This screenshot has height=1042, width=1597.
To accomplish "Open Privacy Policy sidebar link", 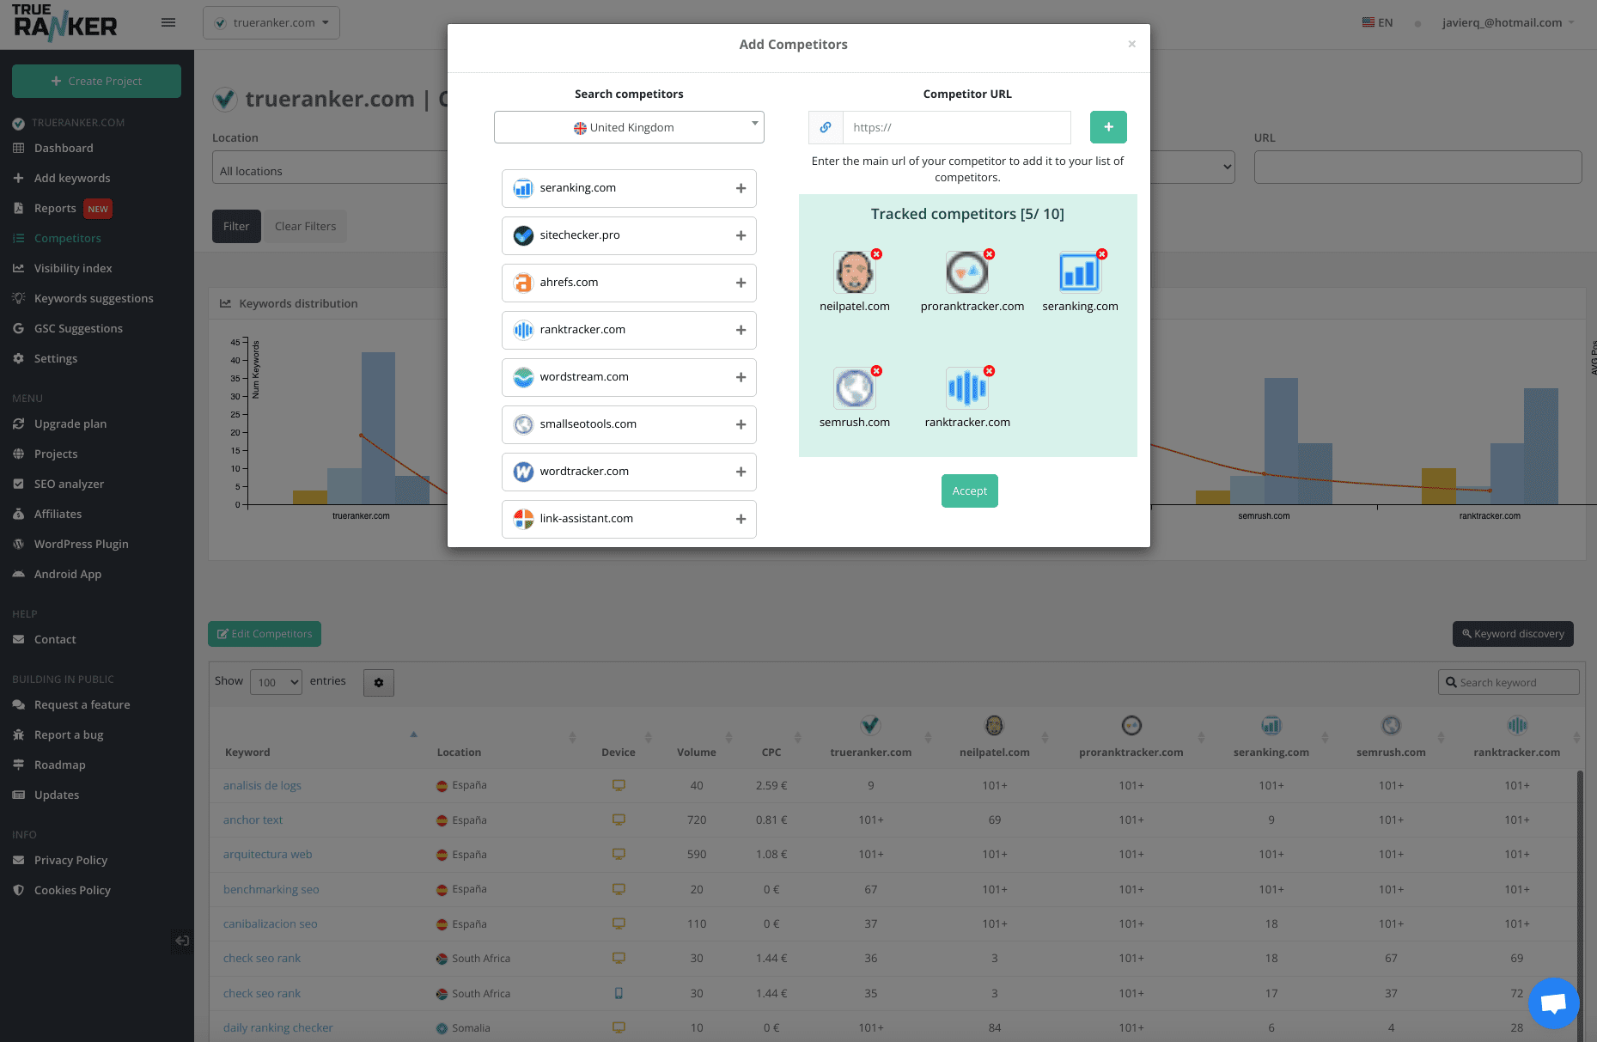I will coord(70,860).
